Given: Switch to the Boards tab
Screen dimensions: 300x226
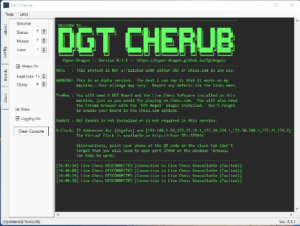Looking at the screenshot, I should click(x=5, y=75).
